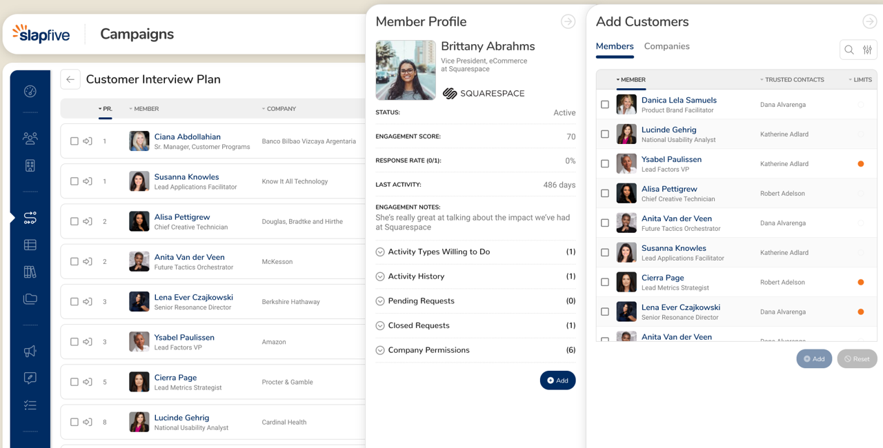Expand the Closed Requests section
Viewport: 883px width, 448px height.
[380, 326]
